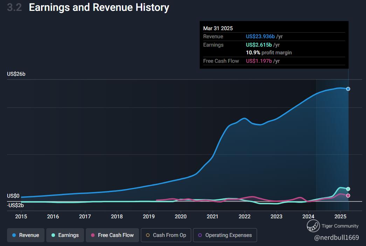This screenshot has height=246, width=366.
Task: Click the pink Free Cash Flow endpoint marker
Action: [348, 196]
